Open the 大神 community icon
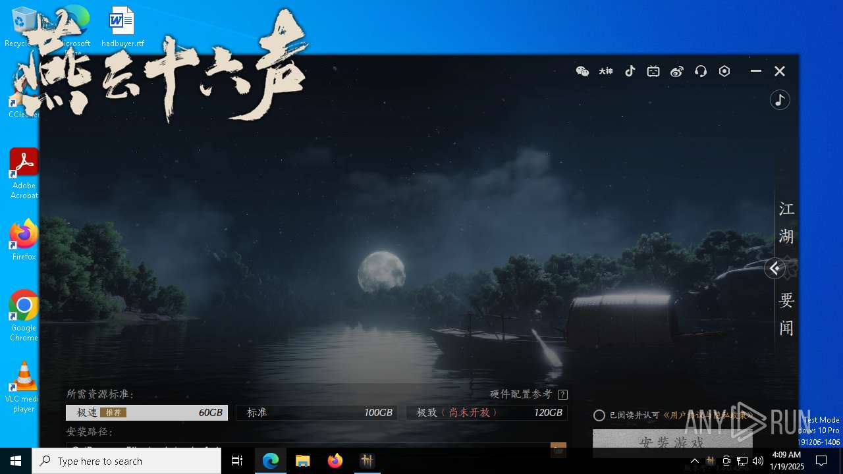This screenshot has height=474, width=843. [606, 71]
